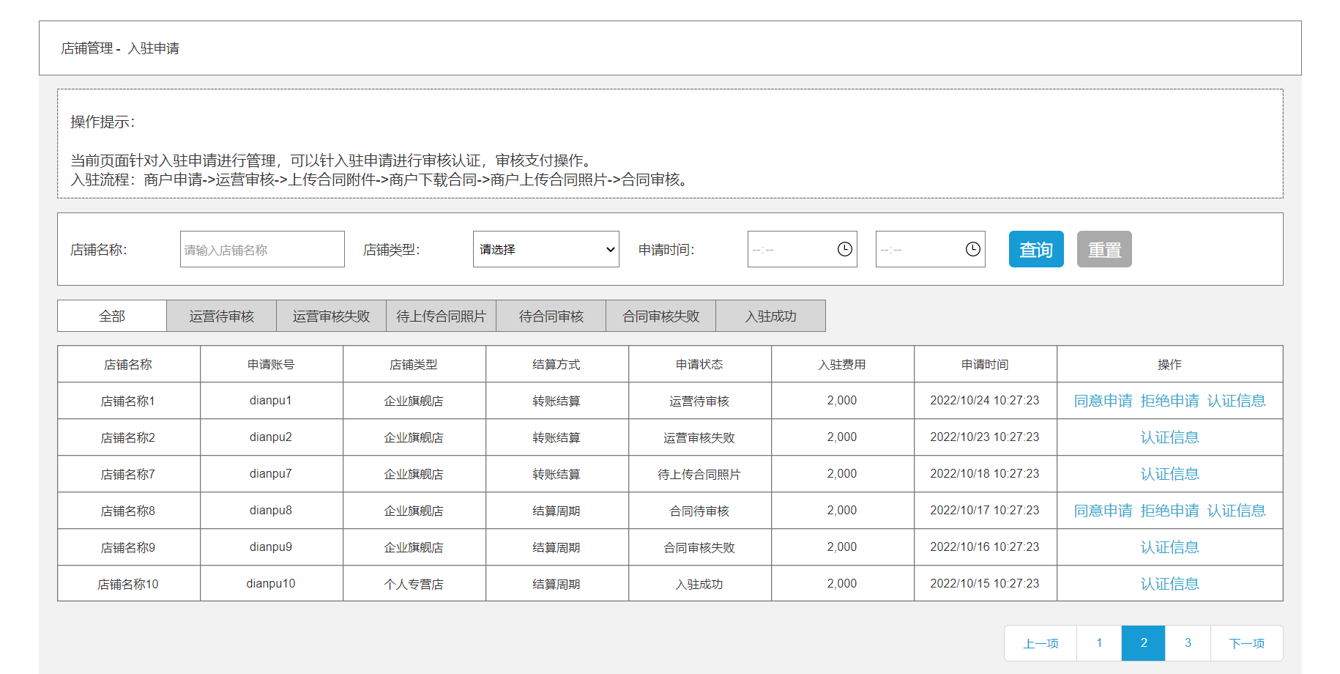The width and height of the screenshot is (1340, 674).
Task: Switch to 合同审核失败 tab
Action: (x=661, y=316)
